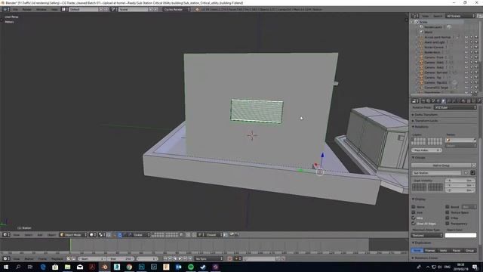This screenshot has width=483, height=272.
Task: Open the Cycles Render engine dropdown
Action: pyautogui.click(x=177, y=9)
